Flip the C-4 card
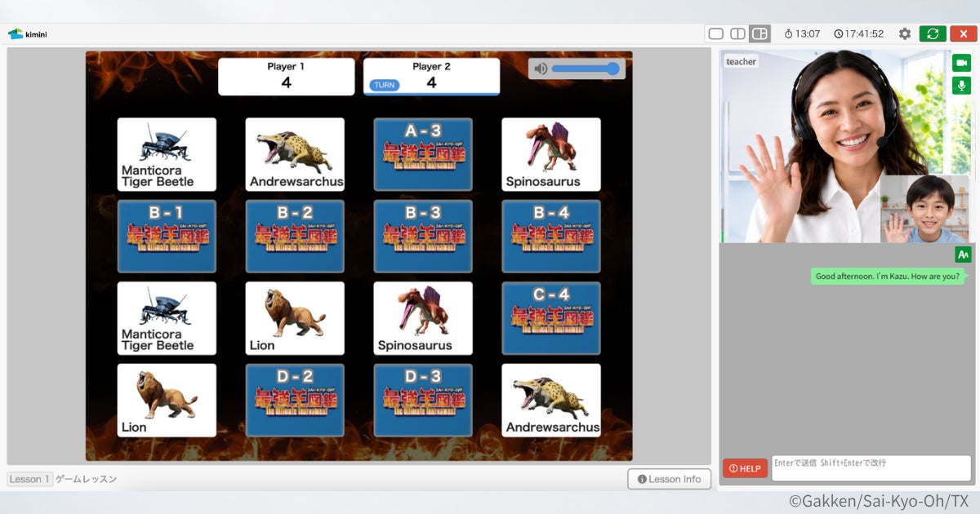The image size is (980, 514). 551,318
